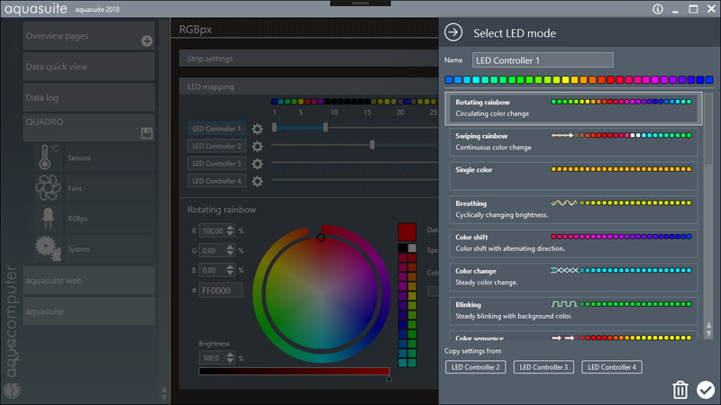Image resolution: width=721 pixels, height=405 pixels.
Task: Open Sensors via the thermometer icon
Action: pos(47,157)
